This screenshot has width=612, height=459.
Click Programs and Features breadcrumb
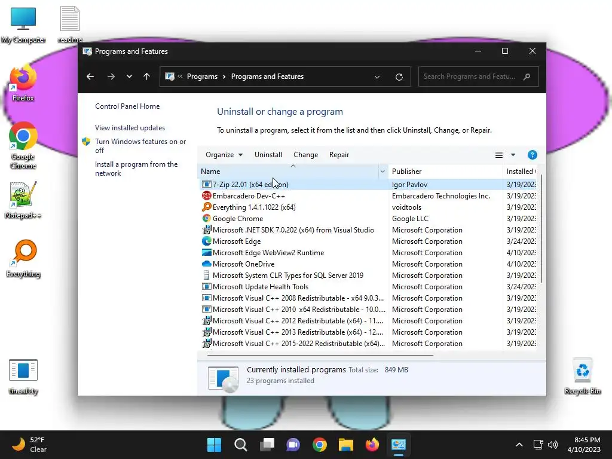[267, 76]
